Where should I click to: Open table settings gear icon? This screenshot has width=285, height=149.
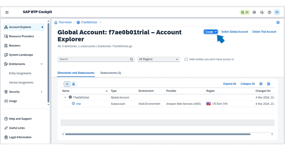point(261,84)
